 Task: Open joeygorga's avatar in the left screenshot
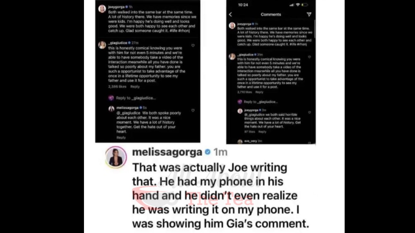[102, 9]
